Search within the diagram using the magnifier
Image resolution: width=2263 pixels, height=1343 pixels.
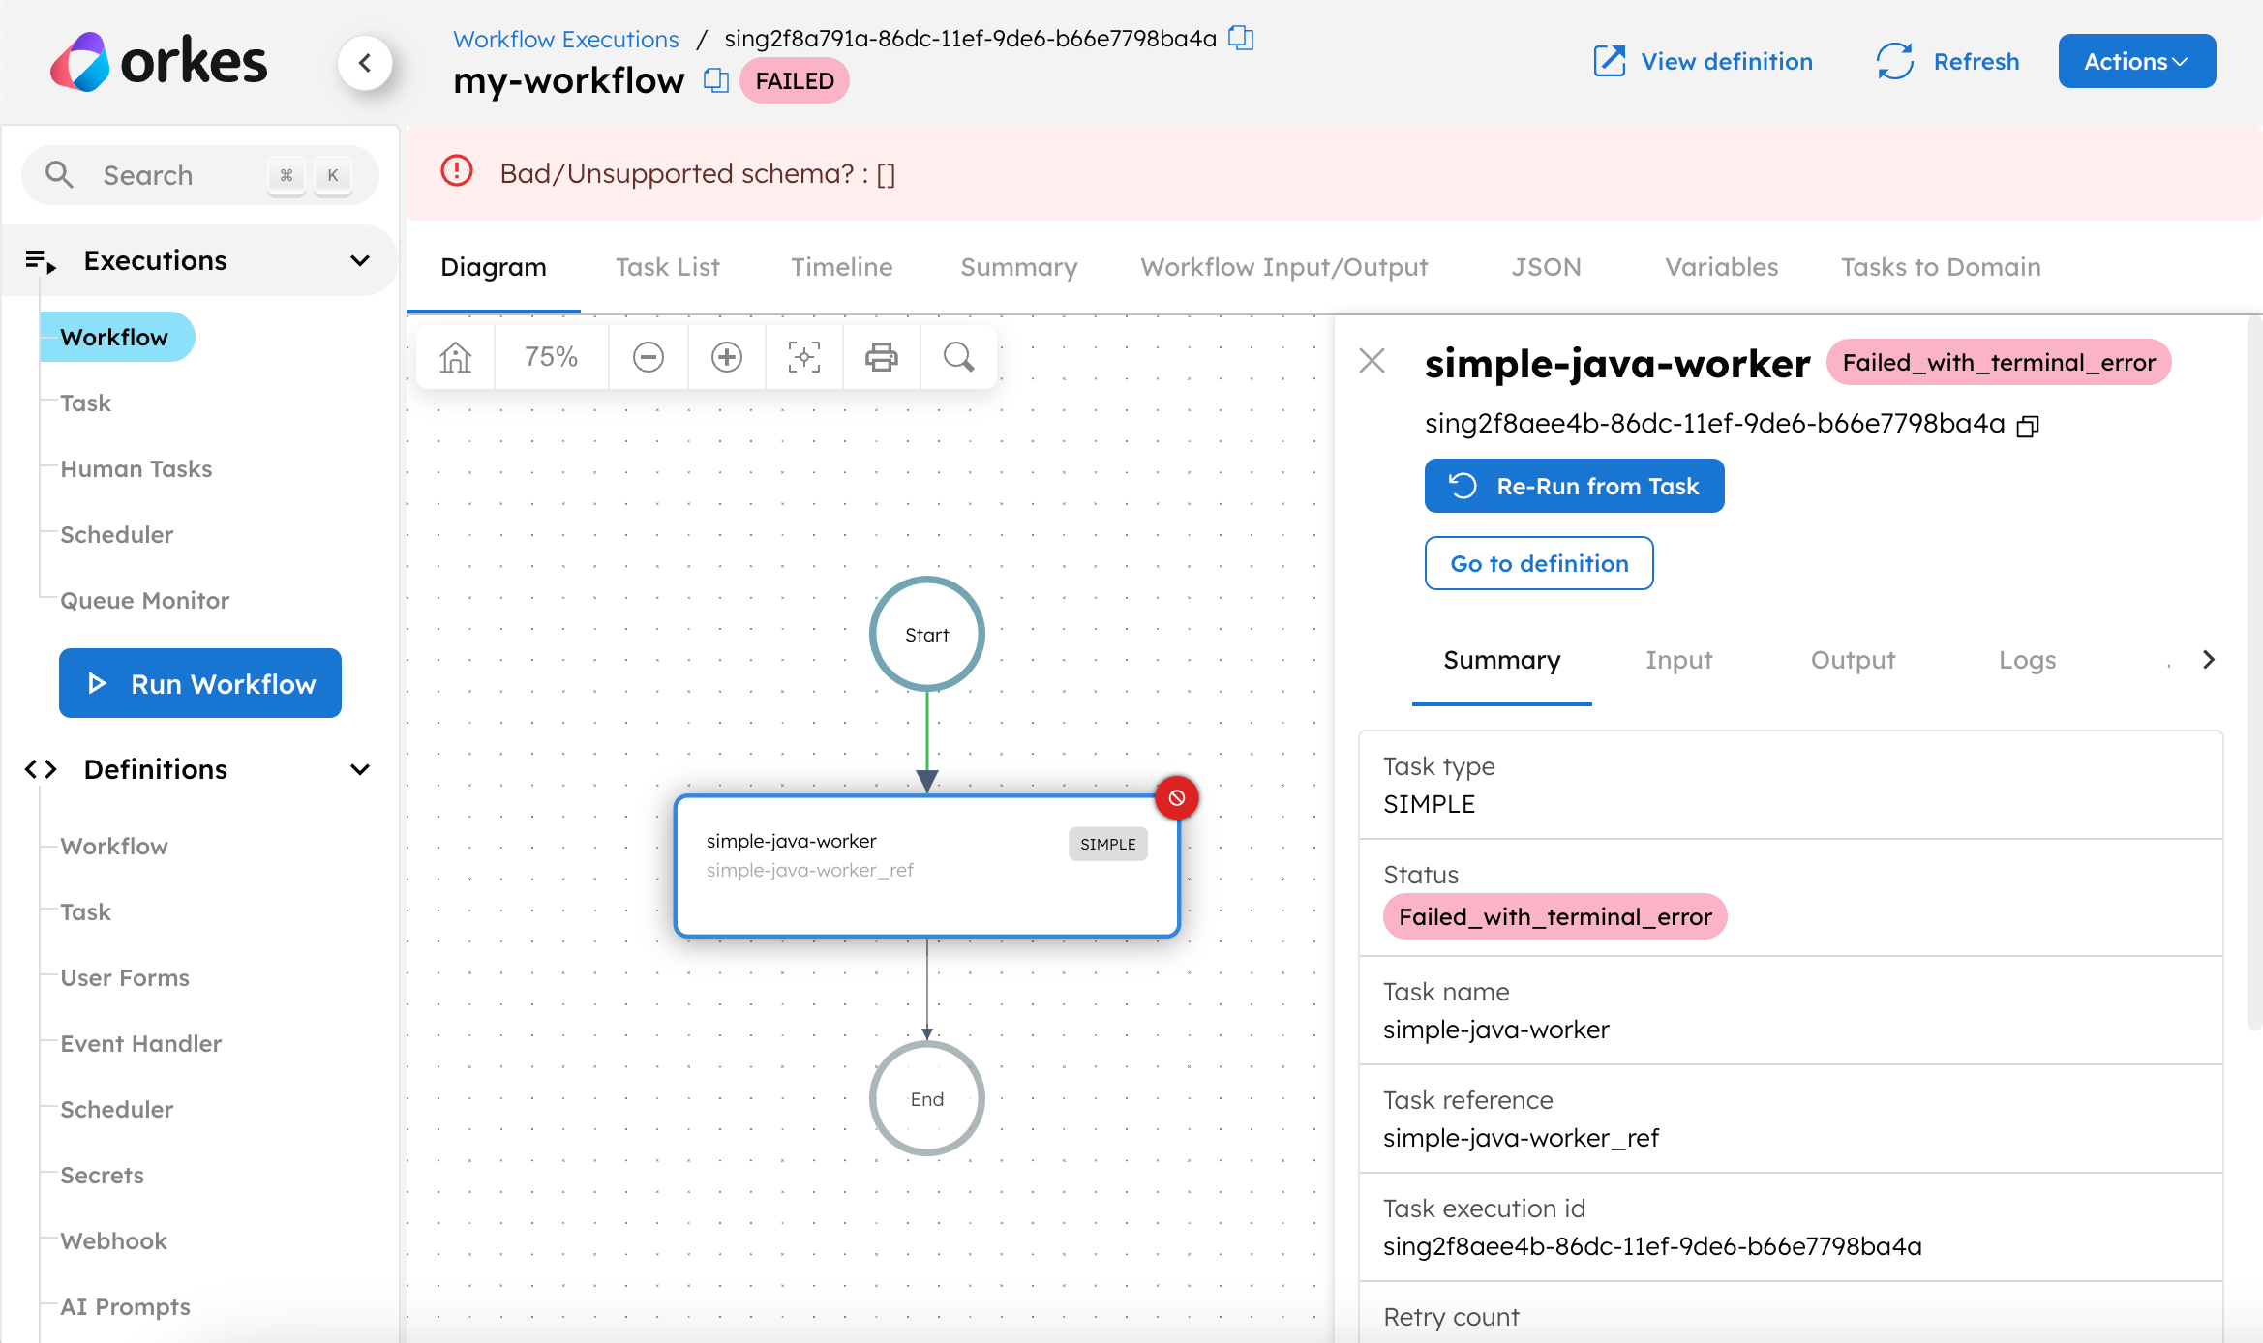pyautogui.click(x=958, y=357)
